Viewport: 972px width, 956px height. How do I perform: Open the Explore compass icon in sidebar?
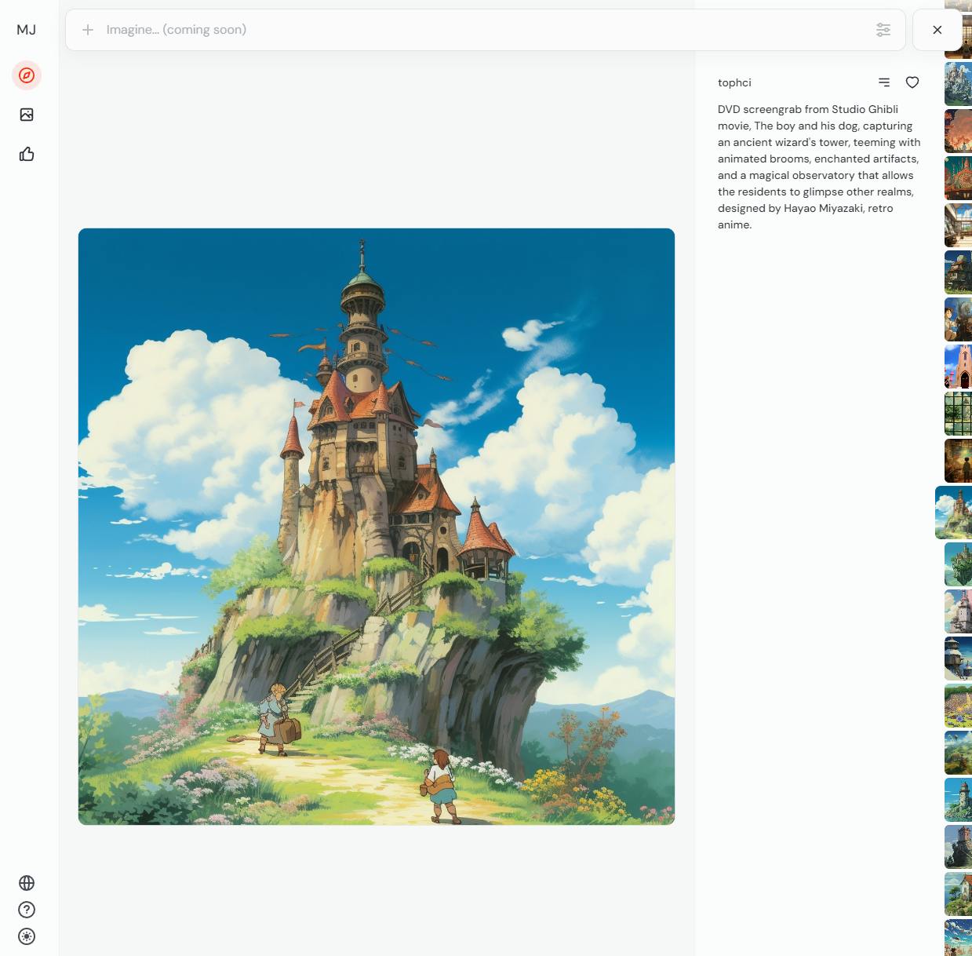pos(27,75)
